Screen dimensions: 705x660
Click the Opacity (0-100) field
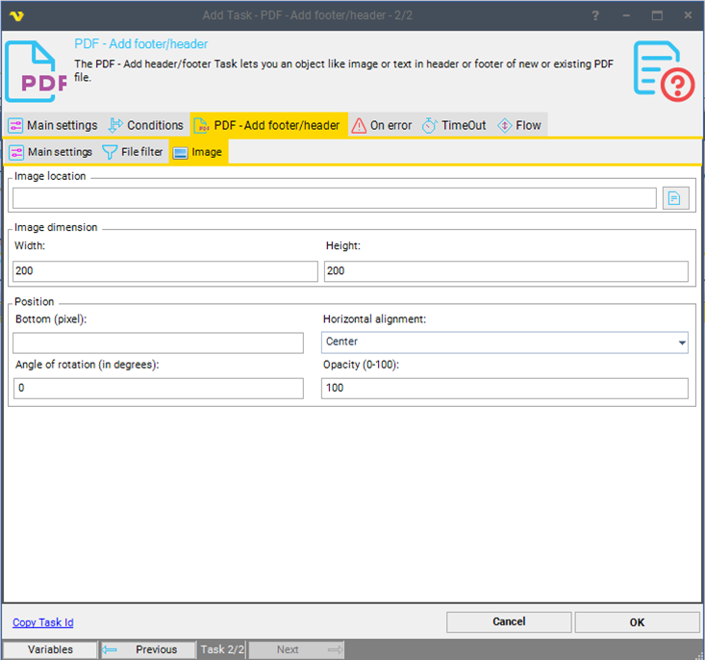coord(504,388)
